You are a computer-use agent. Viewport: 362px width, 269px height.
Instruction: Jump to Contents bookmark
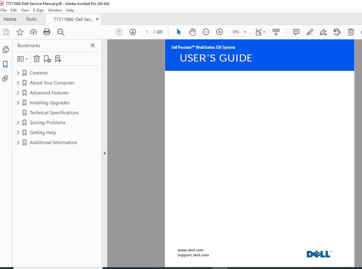(x=39, y=73)
